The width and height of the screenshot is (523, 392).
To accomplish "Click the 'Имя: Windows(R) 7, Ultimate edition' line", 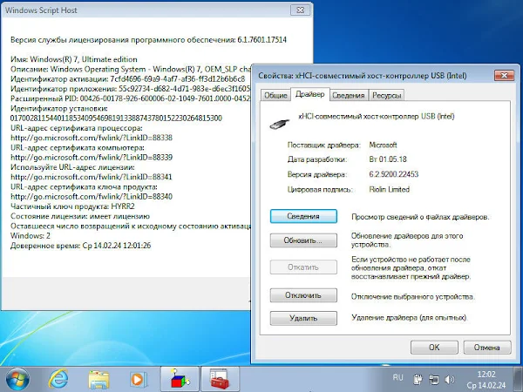I will [x=74, y=59].
